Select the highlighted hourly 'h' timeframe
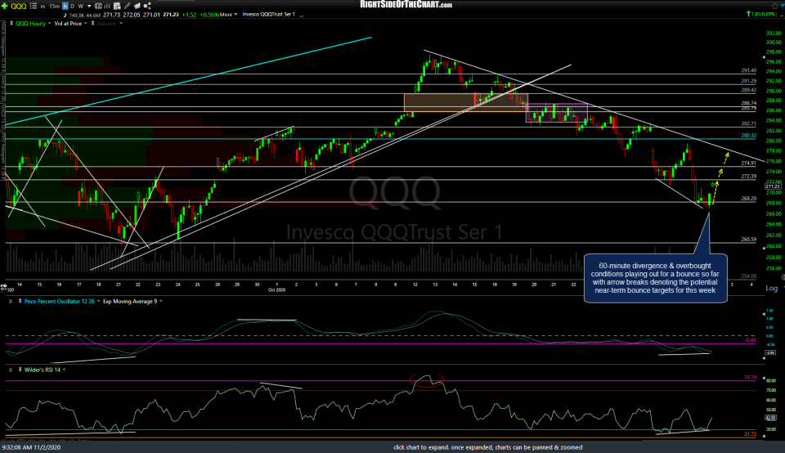 click(x=65, y=6)
